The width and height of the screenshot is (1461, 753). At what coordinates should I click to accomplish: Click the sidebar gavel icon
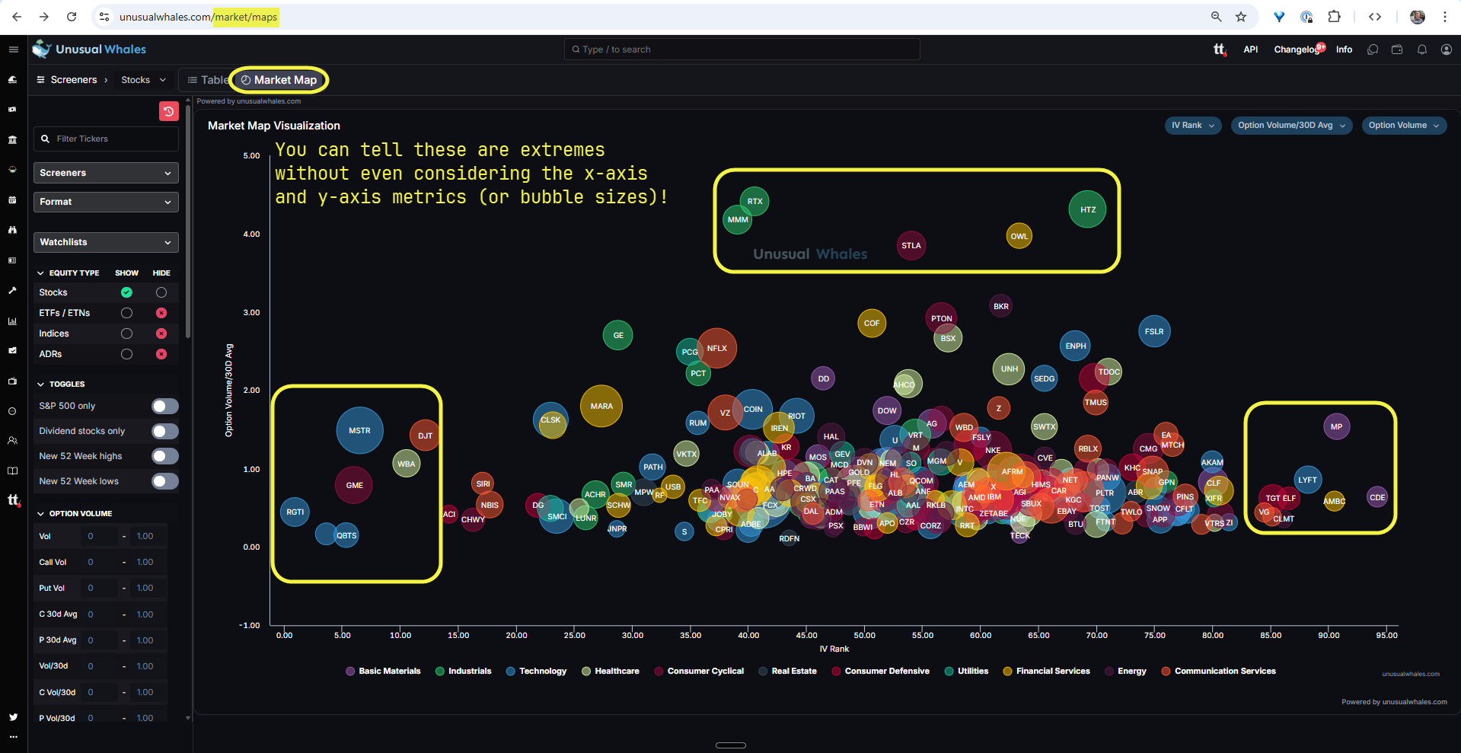pyautogui.click(x=12, y=290)
